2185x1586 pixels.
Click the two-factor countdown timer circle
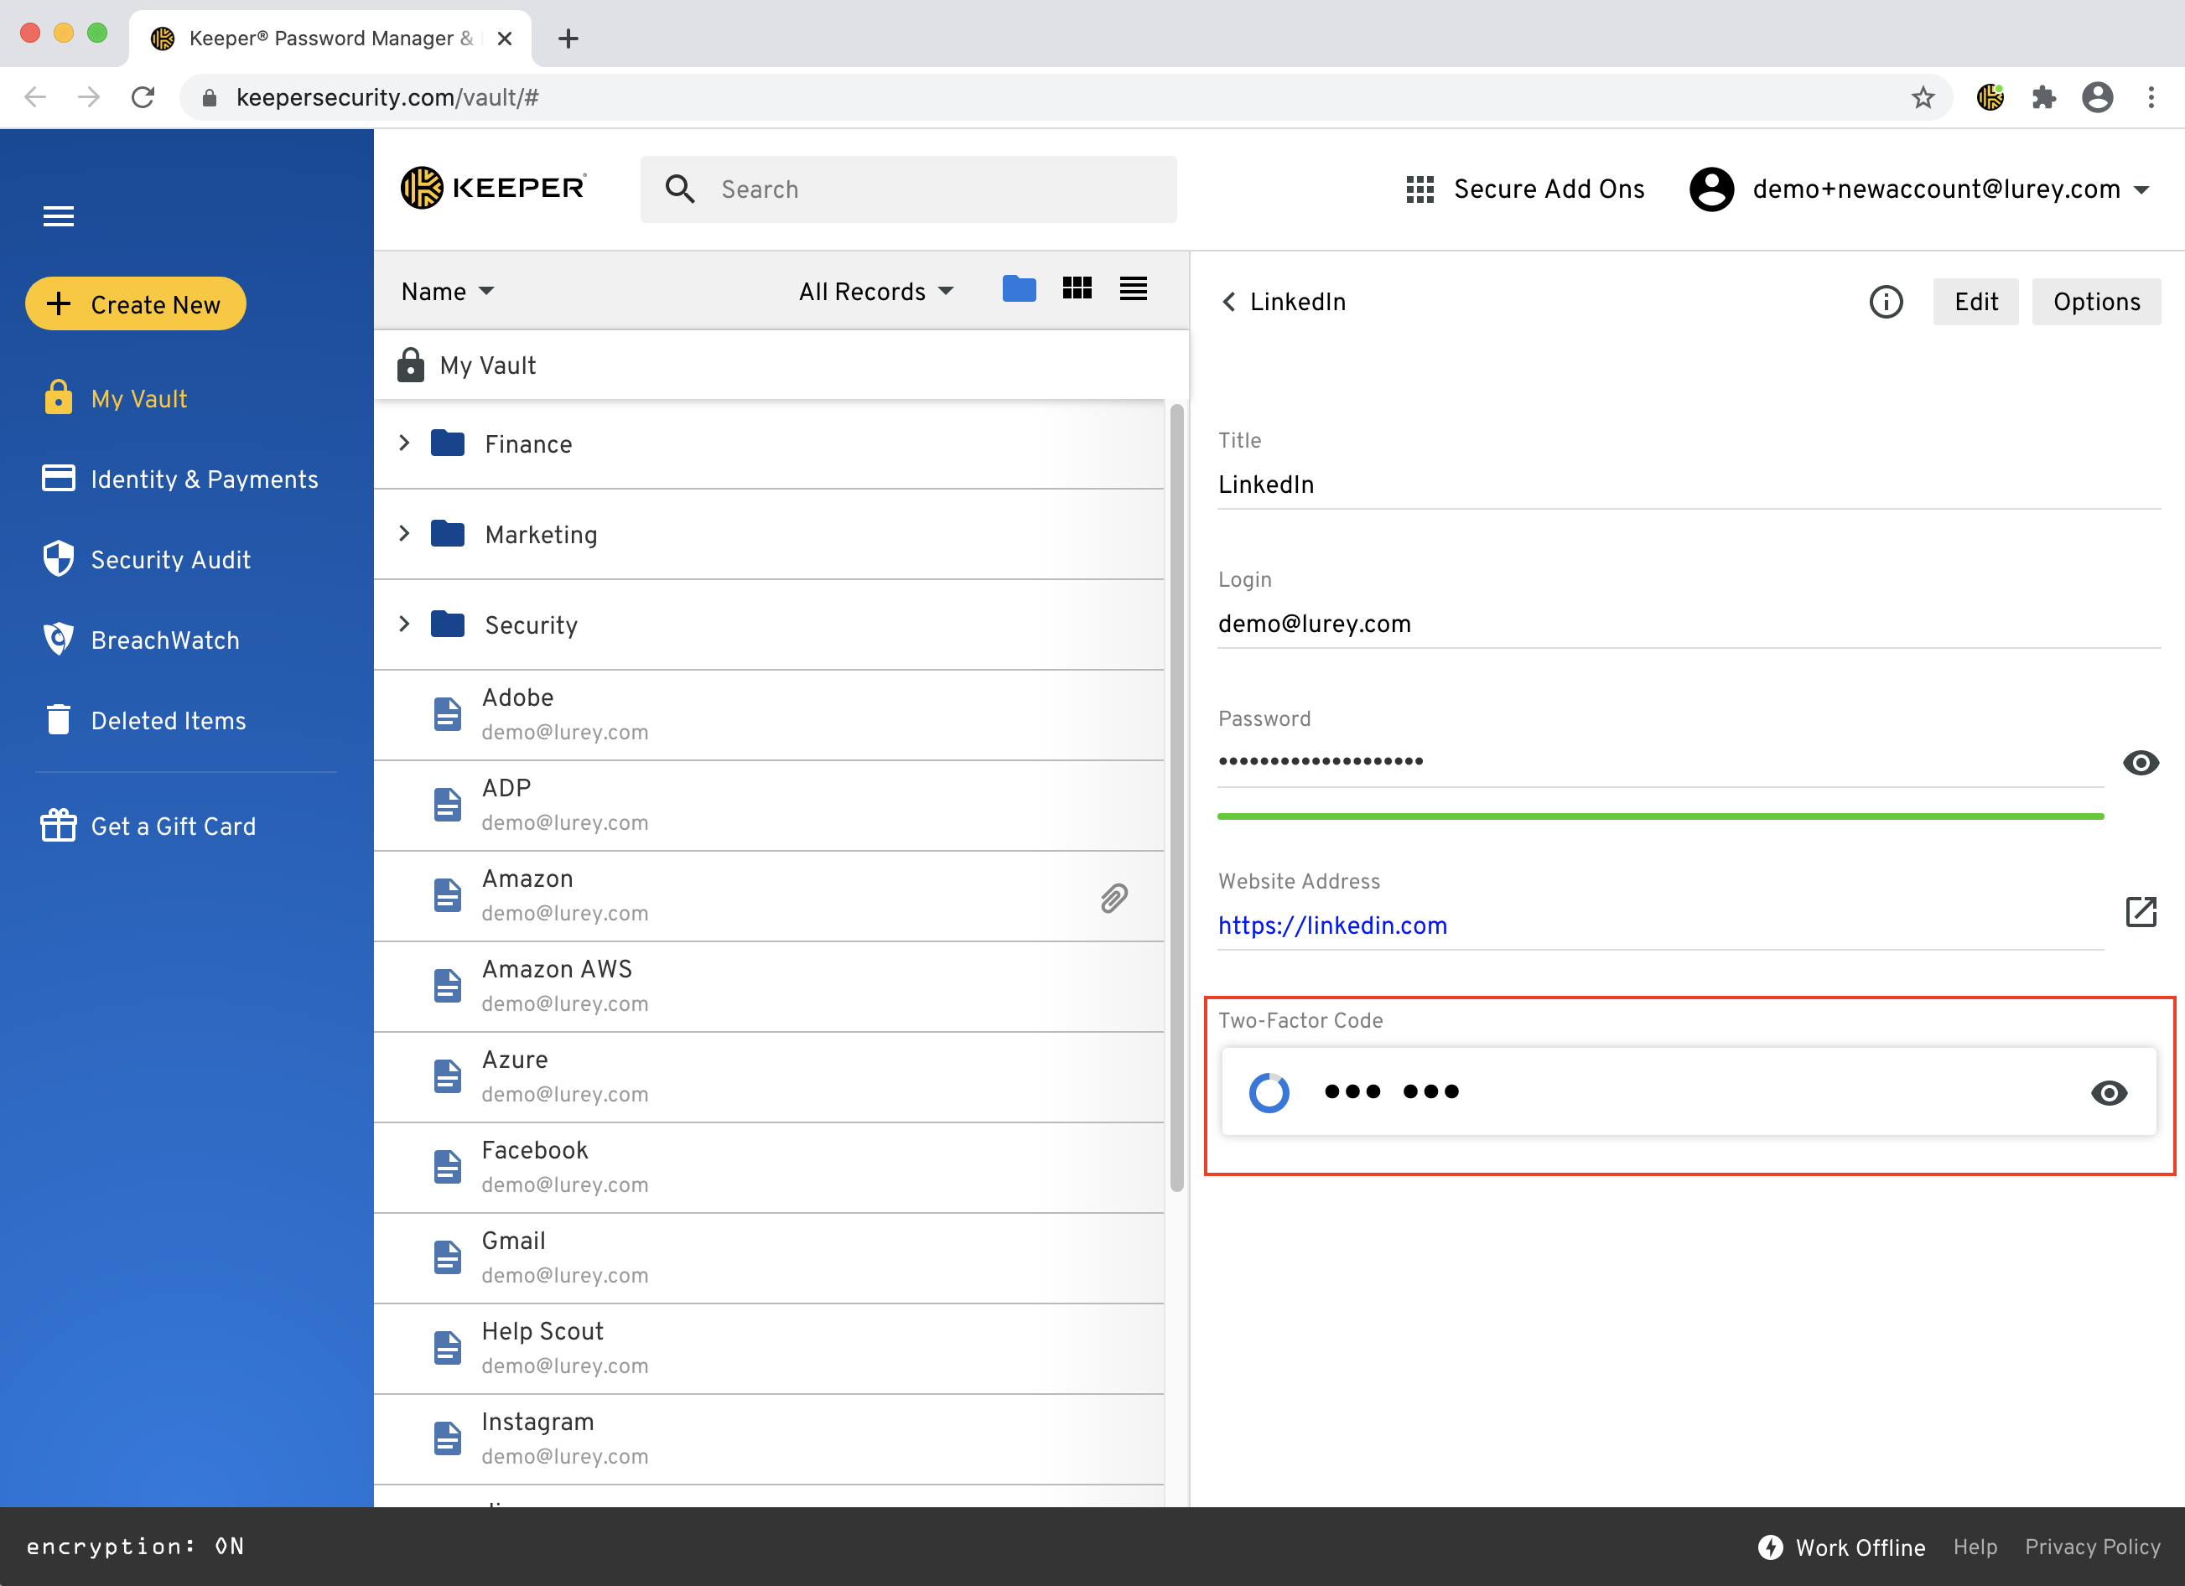pos(1268,1092)
